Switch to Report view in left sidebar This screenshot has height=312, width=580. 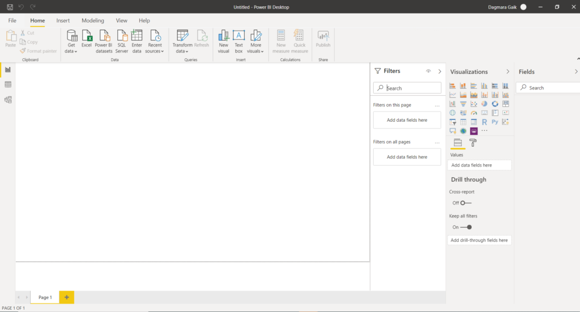pos(8,70)
